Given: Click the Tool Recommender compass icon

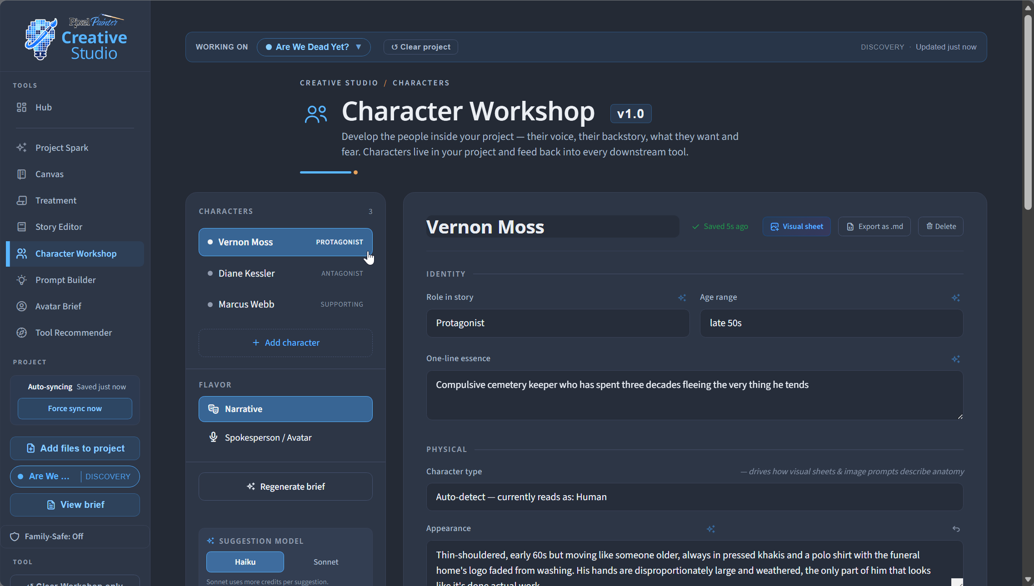Looking at the screenshot, I should tap(21, 333).
